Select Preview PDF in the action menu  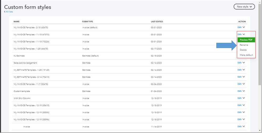click(x=246, y=40)
